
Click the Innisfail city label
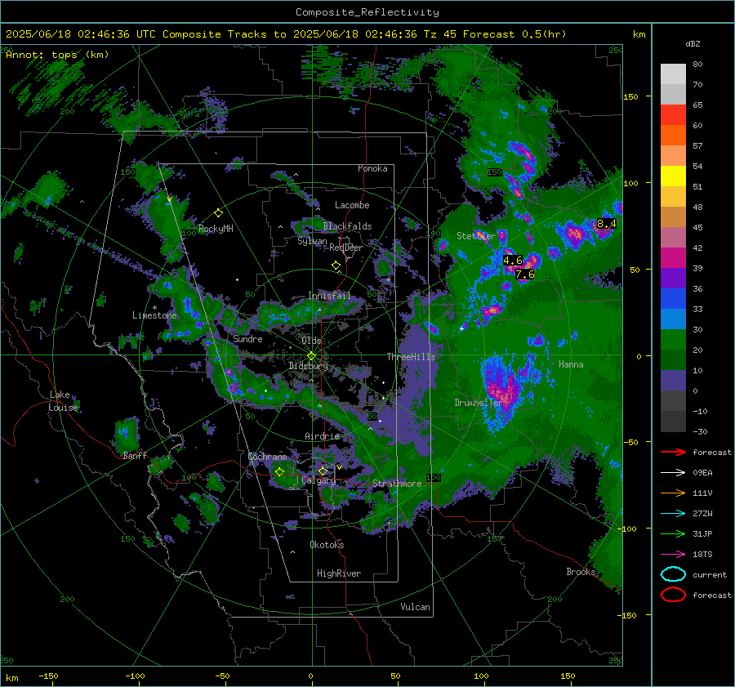(329, 296)
